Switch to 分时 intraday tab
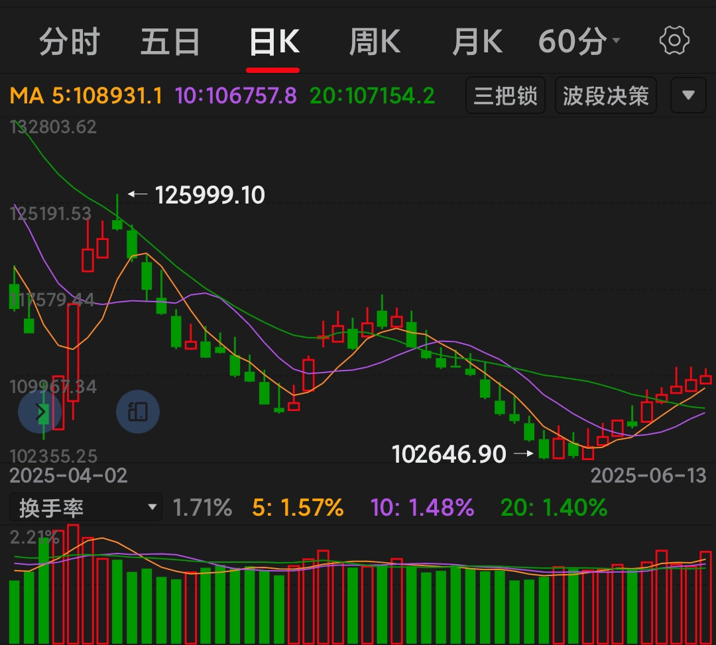Screen dimensions: 716x645 tap(70, 42)
